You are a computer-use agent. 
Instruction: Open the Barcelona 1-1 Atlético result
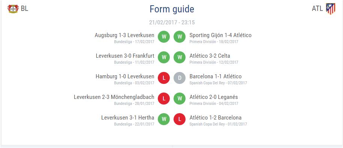(x=216, y=76)
